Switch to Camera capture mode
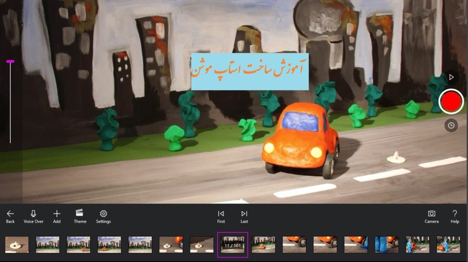 click(x=431, y=216)
